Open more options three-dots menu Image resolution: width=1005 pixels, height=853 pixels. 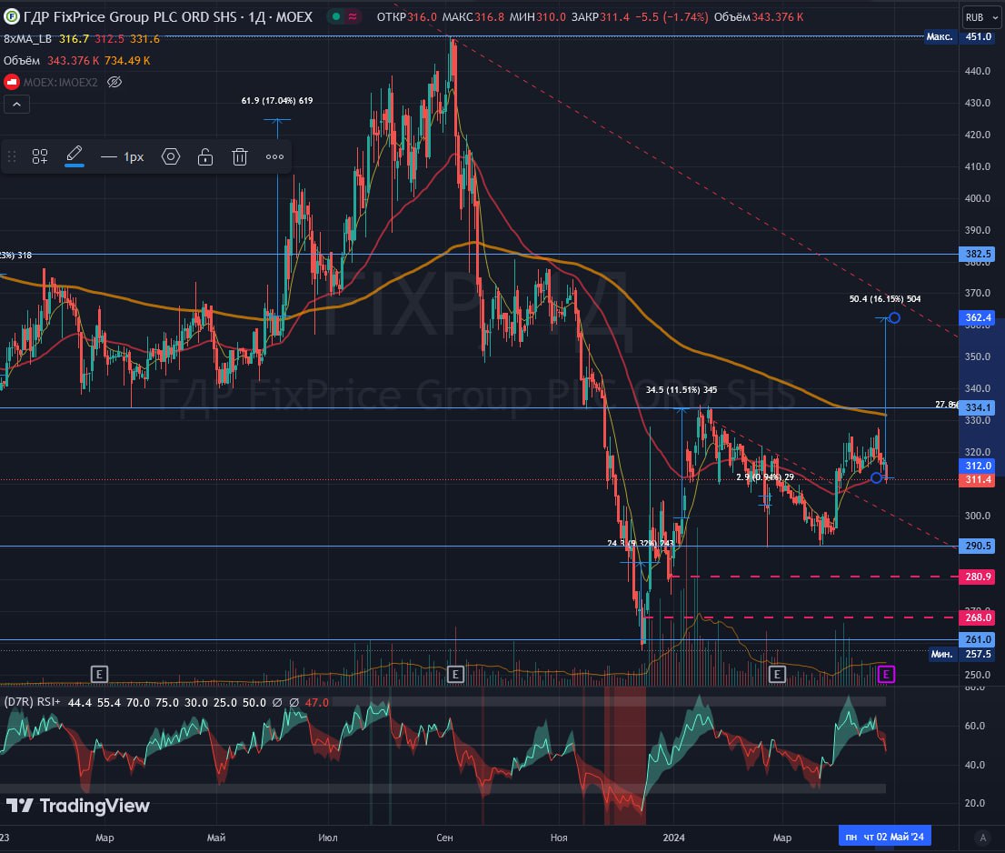pyautogui.click(x=274, y=156)
